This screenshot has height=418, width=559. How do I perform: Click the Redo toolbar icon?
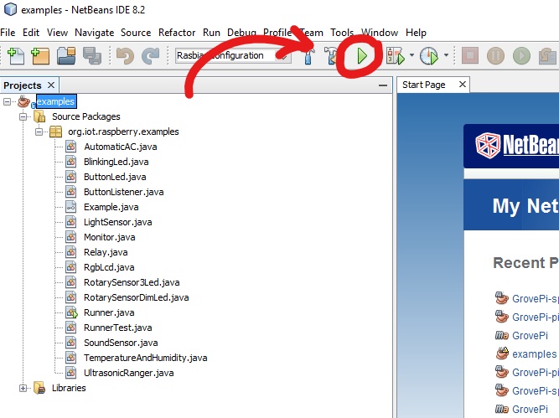point(151,55)
